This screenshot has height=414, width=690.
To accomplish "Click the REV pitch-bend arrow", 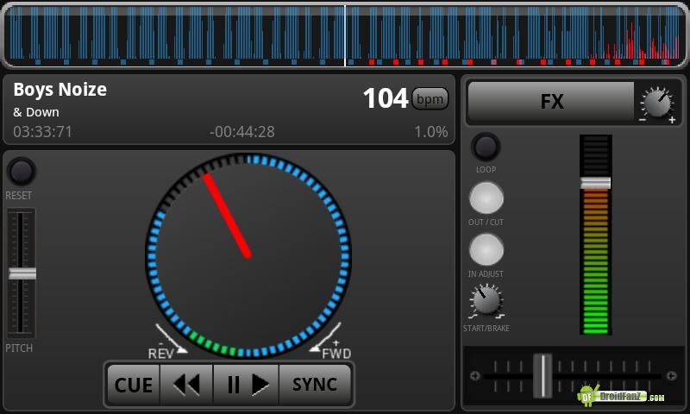I will (x=170, y=339).
